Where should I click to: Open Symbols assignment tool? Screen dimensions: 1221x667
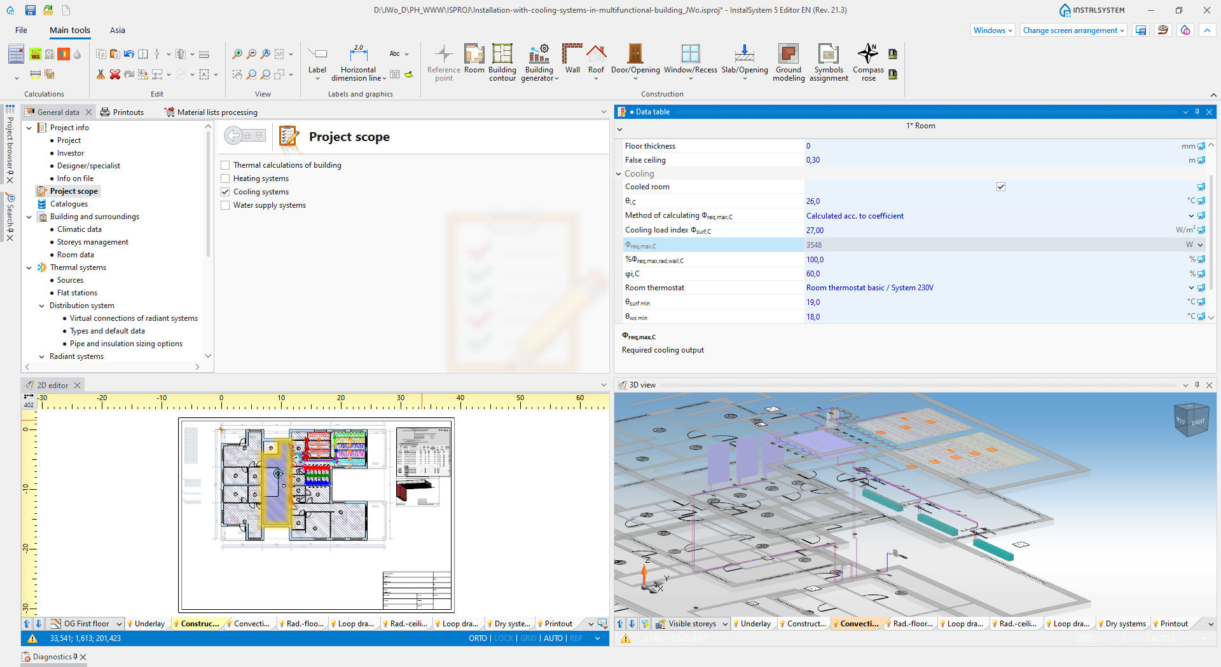(x=829, y=62)
